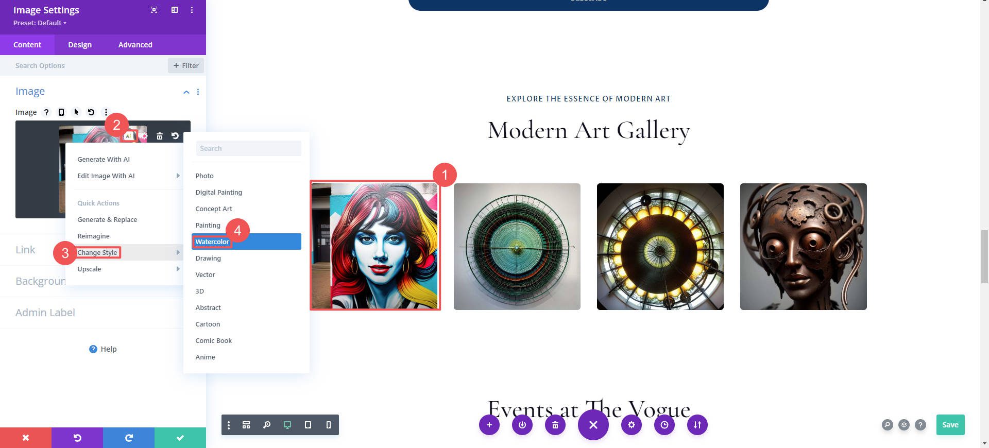
Task: Click the style Search field
Action: [x=248, y=148]
